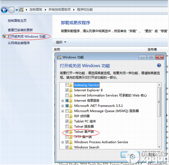
Task: Open 从网络安装程序 link
Action: click(19, 43)
